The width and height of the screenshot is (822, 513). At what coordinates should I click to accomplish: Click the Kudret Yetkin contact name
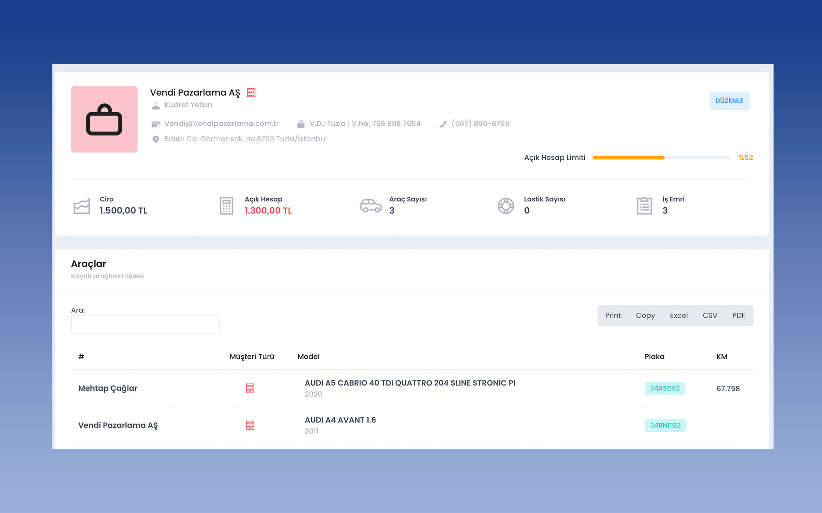[188, 105]
